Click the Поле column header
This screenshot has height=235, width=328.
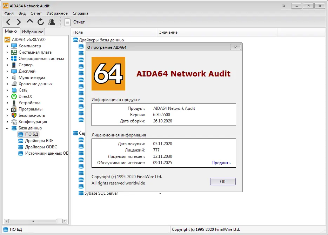(78, 32)
